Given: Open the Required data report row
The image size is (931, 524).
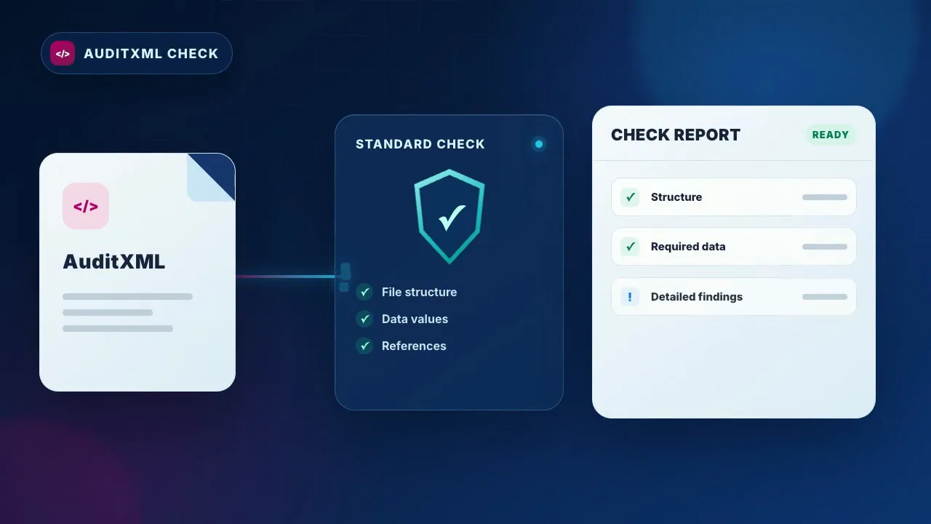Looking at the screenshot, I should [x=734, y=247].
